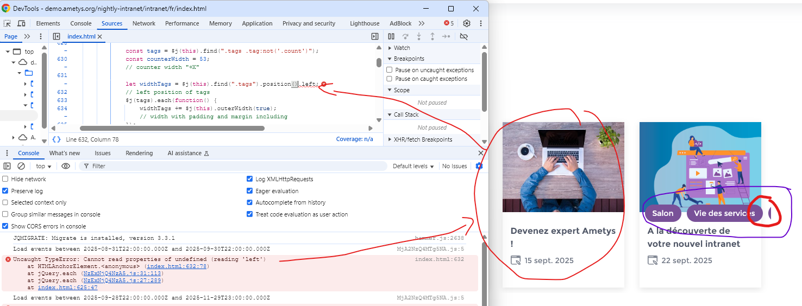Open the top JavaScript context dropdown

[x=43, y=166]
